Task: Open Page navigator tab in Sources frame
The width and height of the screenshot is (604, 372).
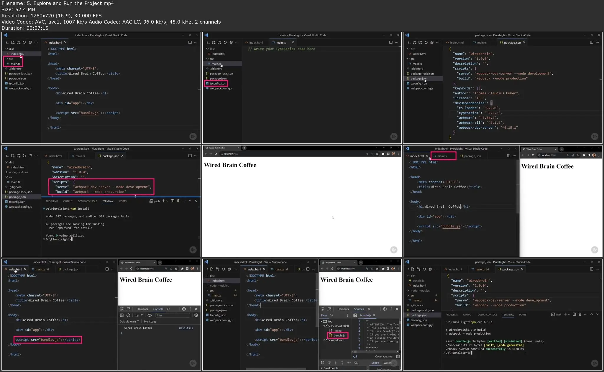Action: (x=324, y=315)
